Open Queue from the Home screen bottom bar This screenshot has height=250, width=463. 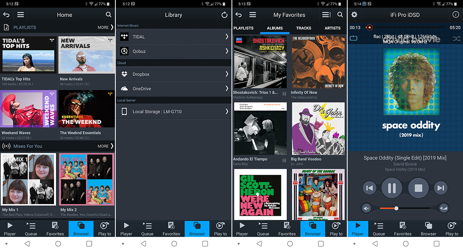point(31,228)
